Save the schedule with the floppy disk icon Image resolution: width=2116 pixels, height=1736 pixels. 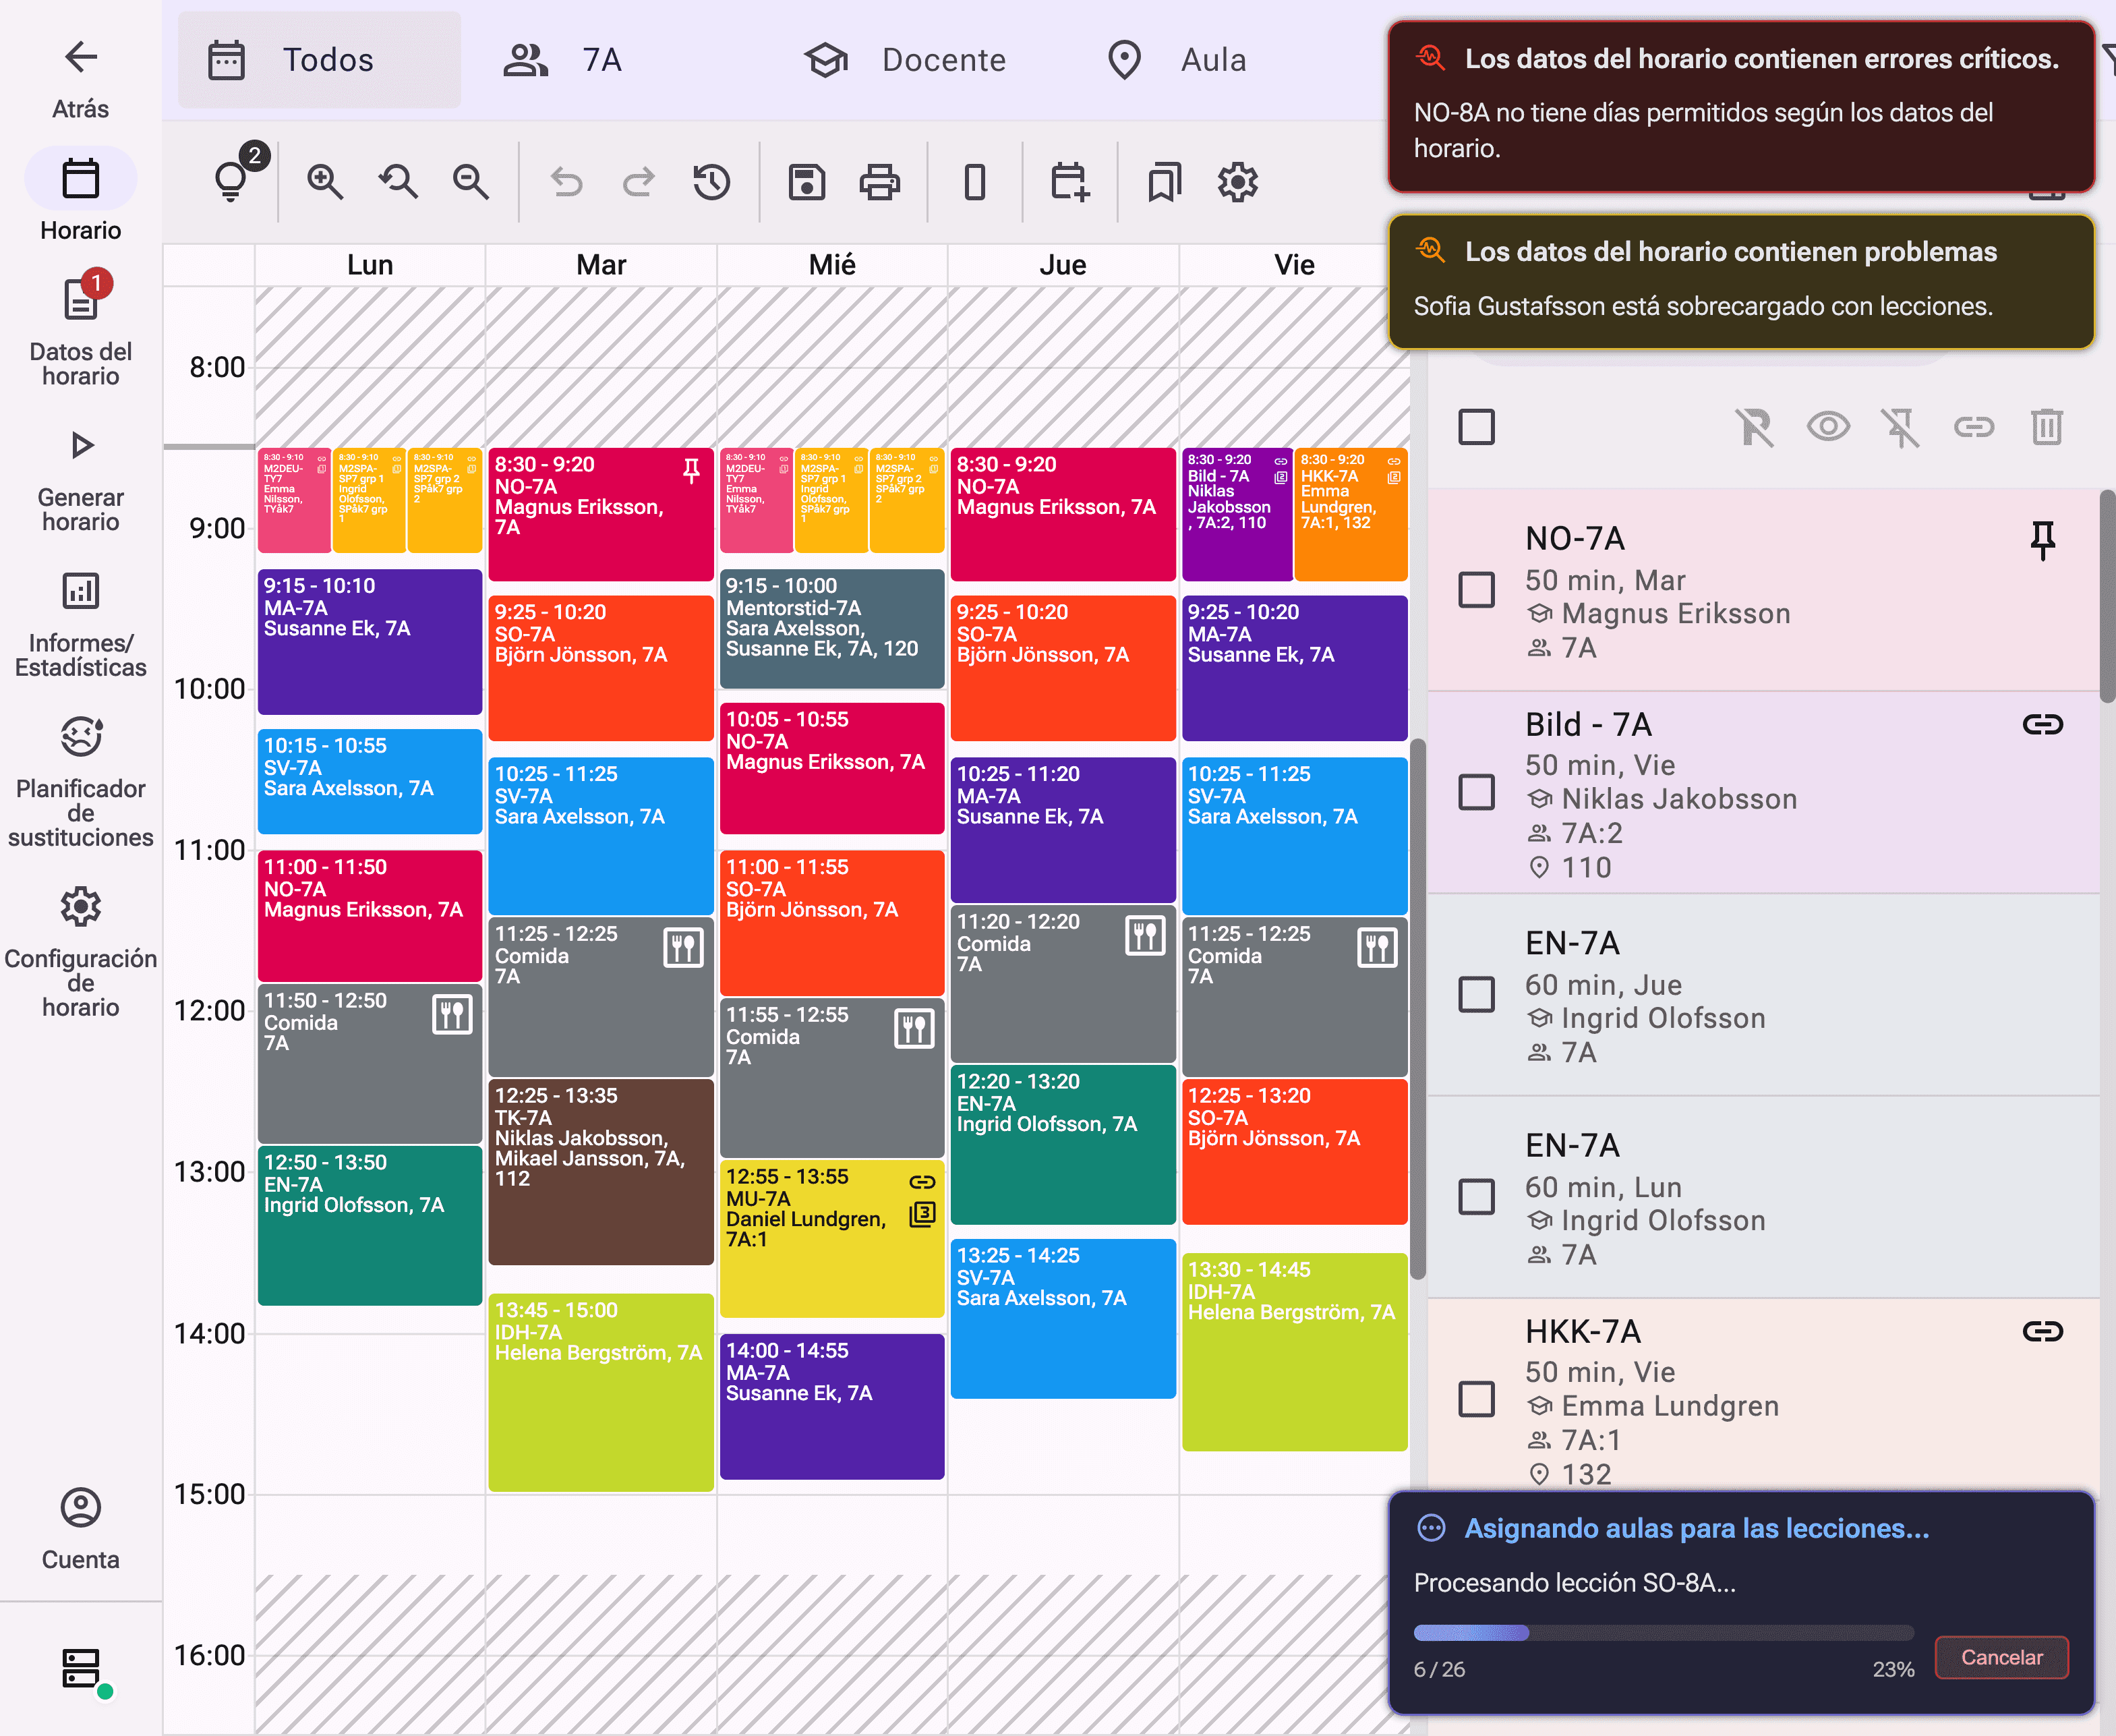[x=807, y=182]
